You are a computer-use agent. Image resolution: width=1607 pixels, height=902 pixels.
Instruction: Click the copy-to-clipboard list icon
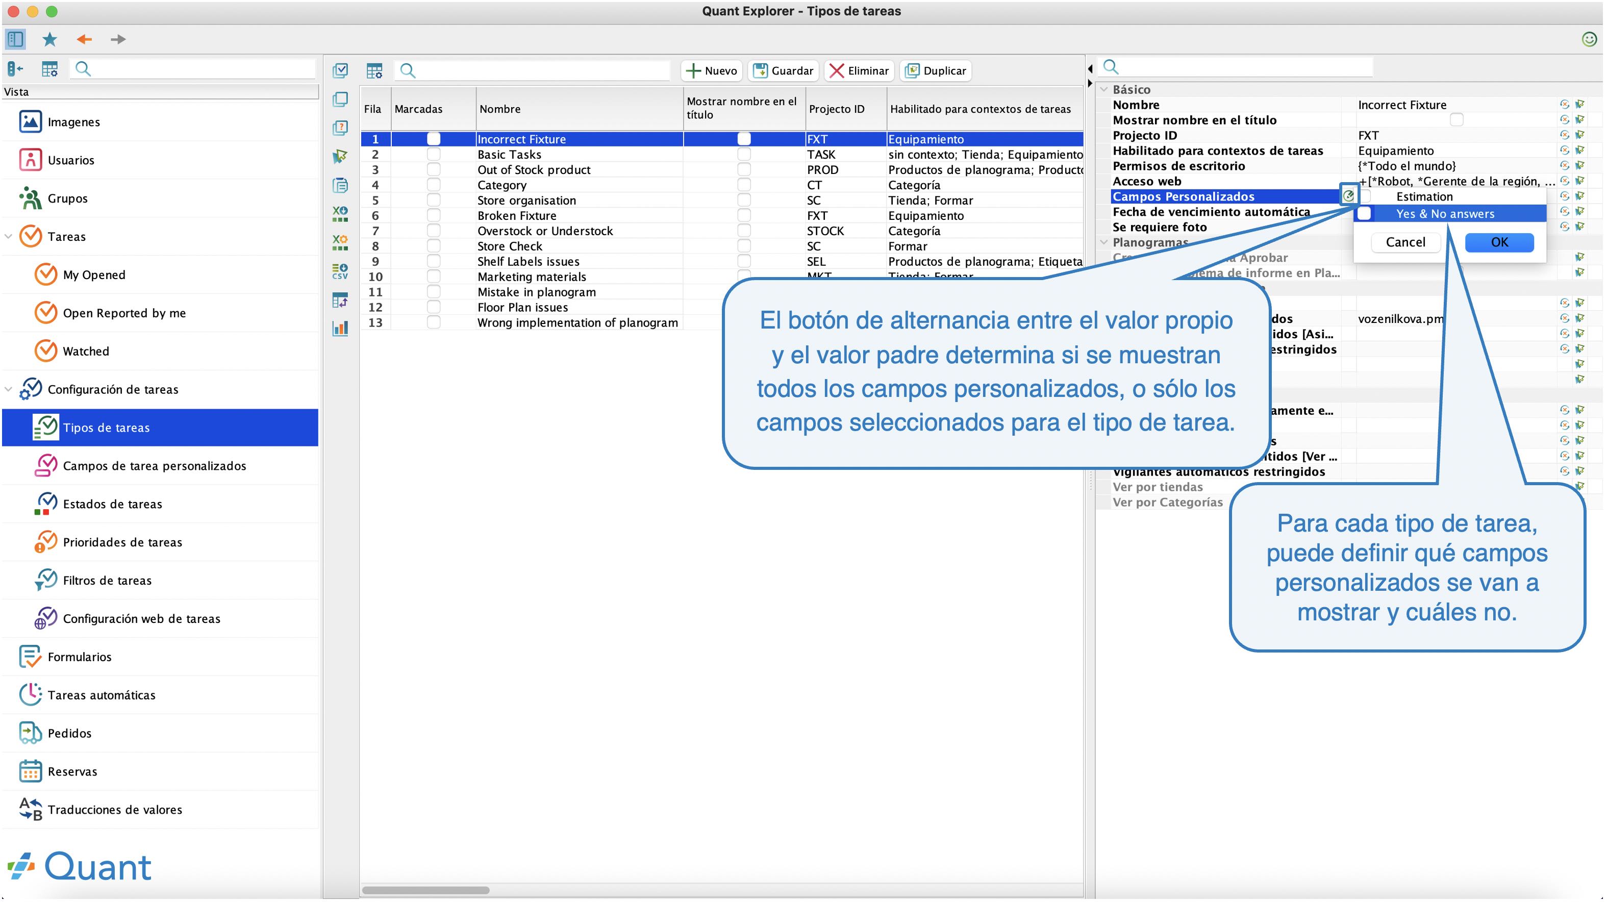[x=340, y=185]
